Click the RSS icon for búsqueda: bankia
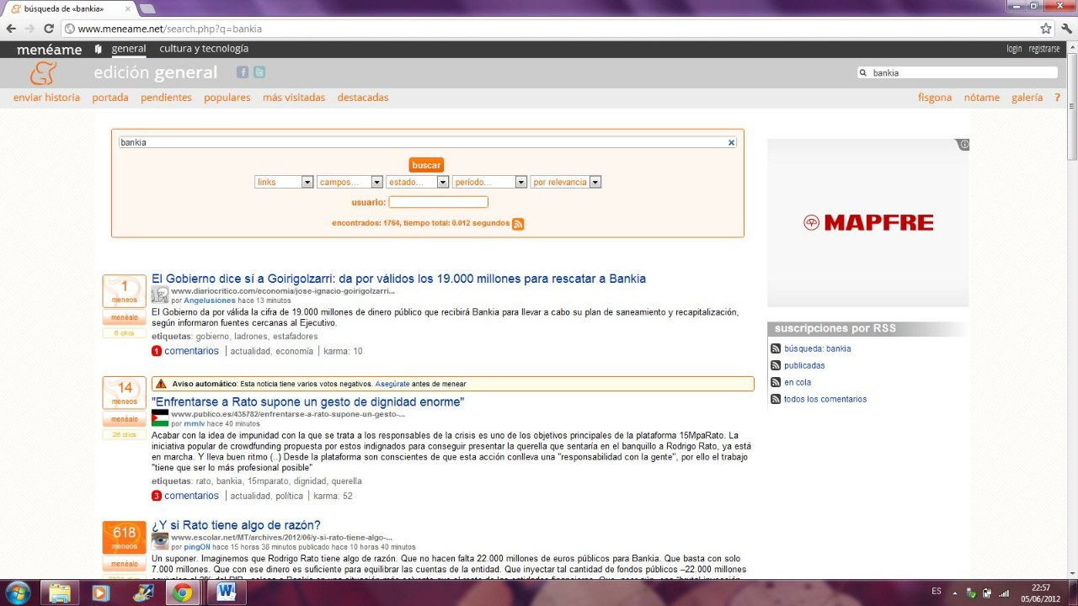Viewport: 1078px width, 606px height. [776, 348]
